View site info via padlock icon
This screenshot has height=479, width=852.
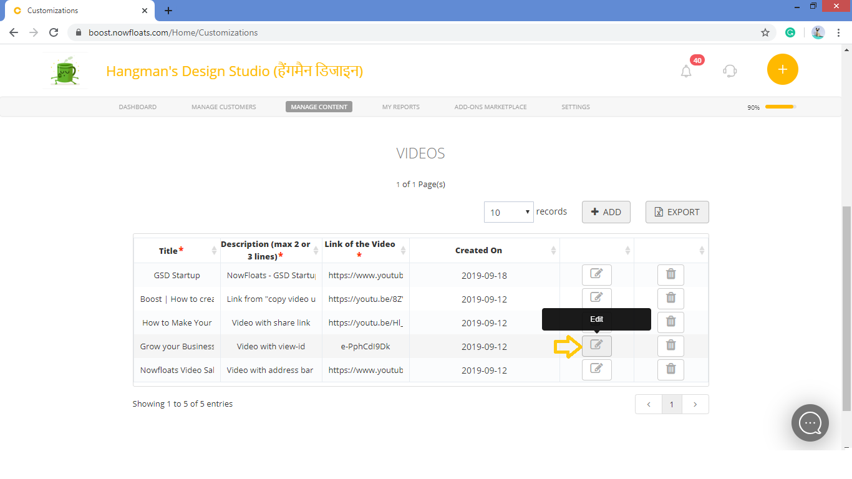[x=79, y=32]
